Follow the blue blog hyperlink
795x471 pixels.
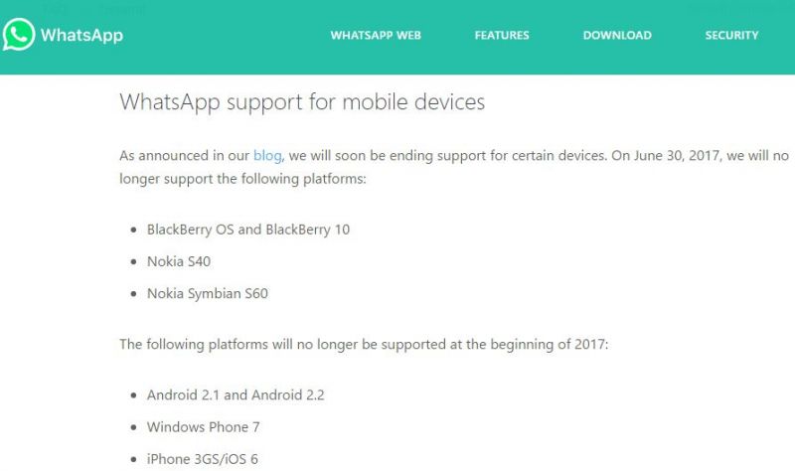click(267, 155)
